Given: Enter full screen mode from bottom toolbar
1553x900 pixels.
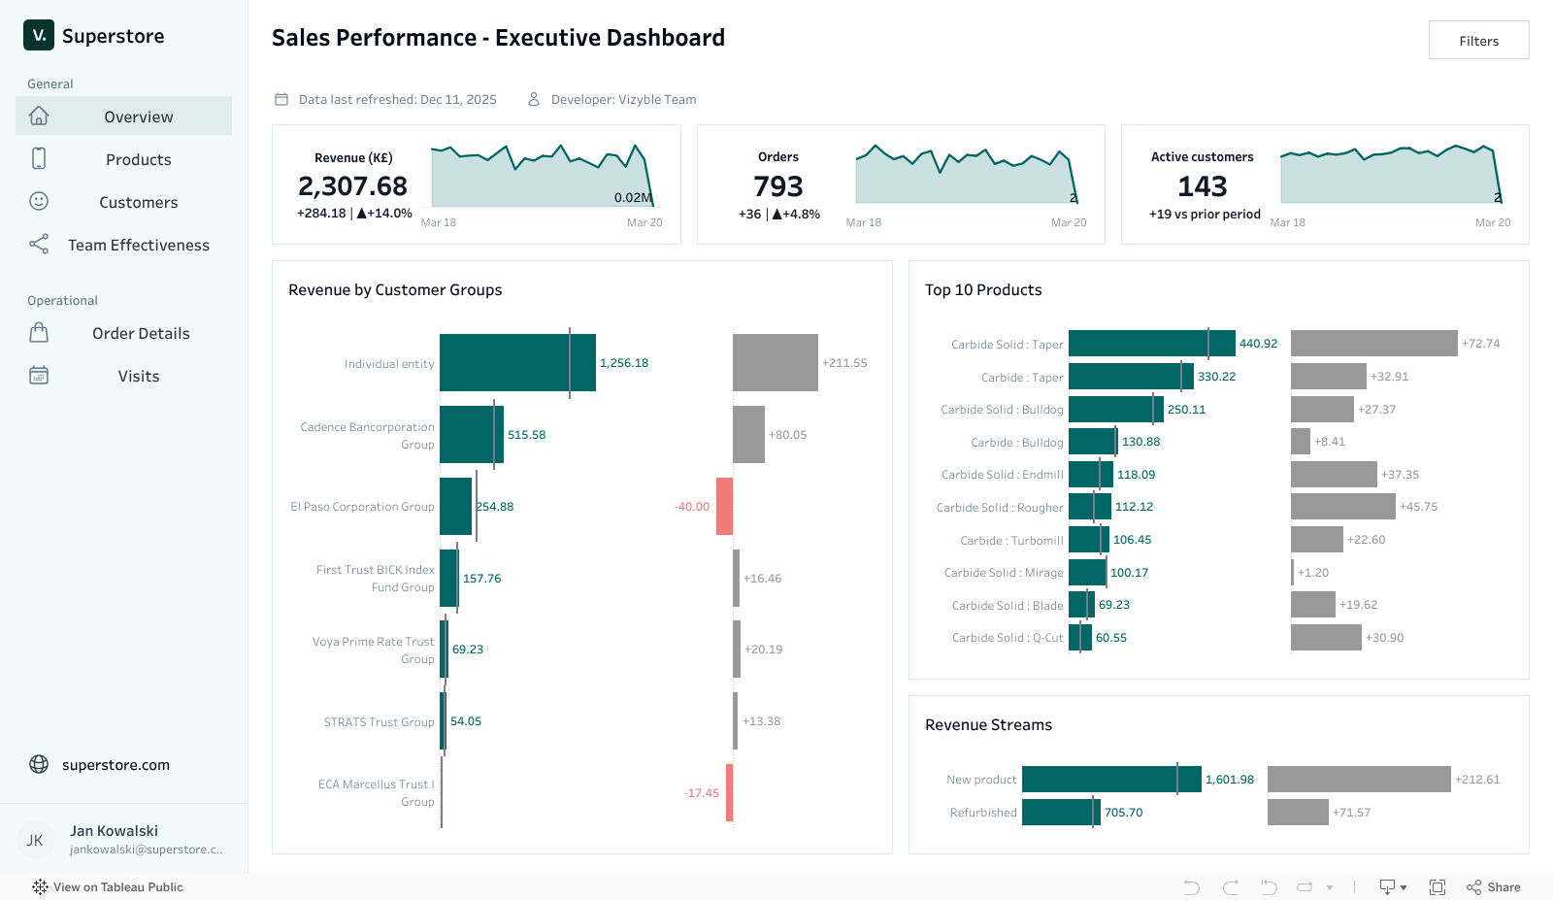Looking at the screenshot, I should click(1437, 887).
